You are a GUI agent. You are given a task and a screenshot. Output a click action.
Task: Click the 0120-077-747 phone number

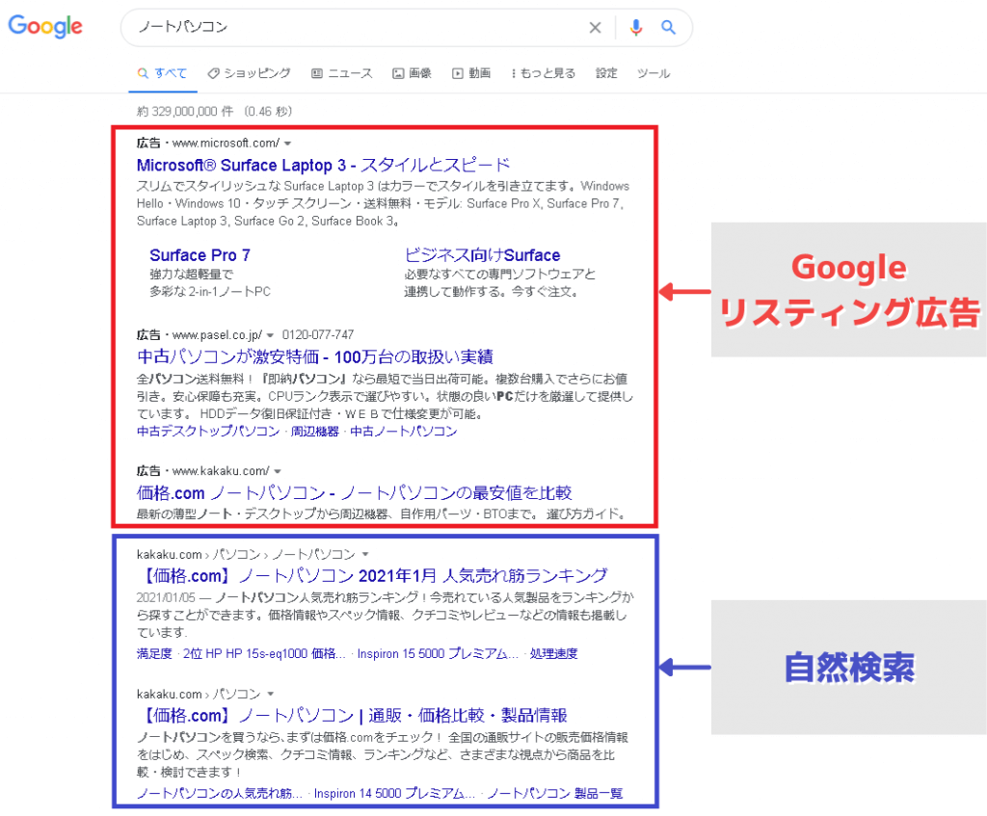click(318, 334)
